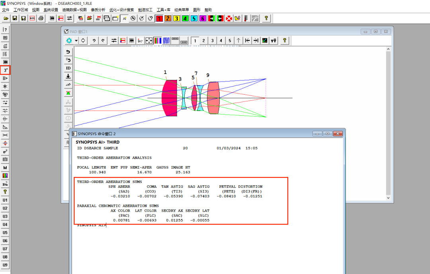Click the U1 user button in sidebar
Viewport: 430px width, 274px height.
[5, 200]
